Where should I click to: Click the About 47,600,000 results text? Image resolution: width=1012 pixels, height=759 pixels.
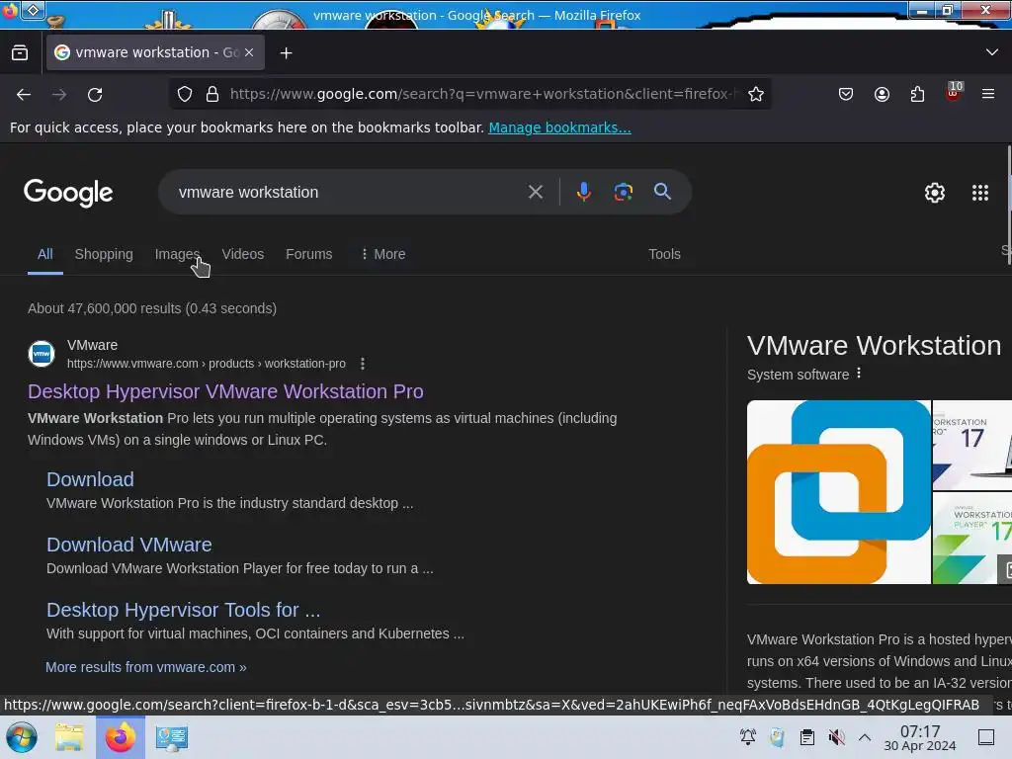pos(152,308)
